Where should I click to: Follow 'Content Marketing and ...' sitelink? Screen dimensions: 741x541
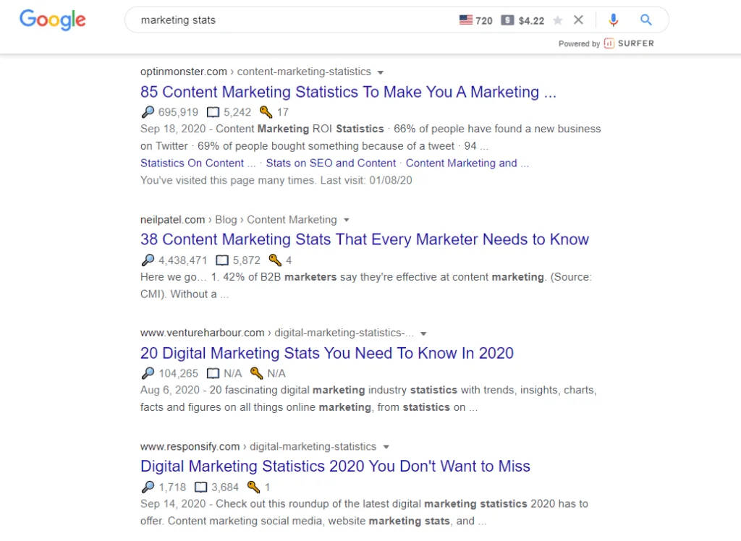tap(467, 163)
